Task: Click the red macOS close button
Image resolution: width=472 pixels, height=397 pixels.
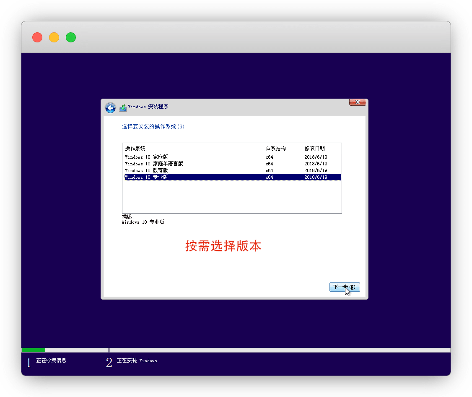Action: [x=37, y=37]
